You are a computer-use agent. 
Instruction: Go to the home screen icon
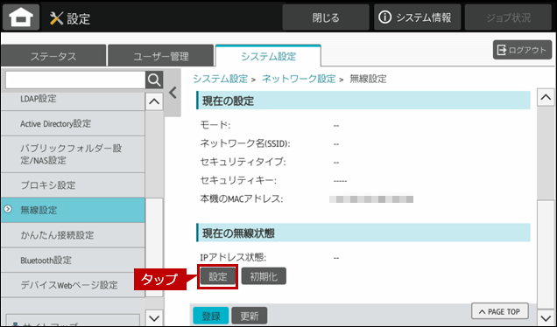[x=21, y=17]
